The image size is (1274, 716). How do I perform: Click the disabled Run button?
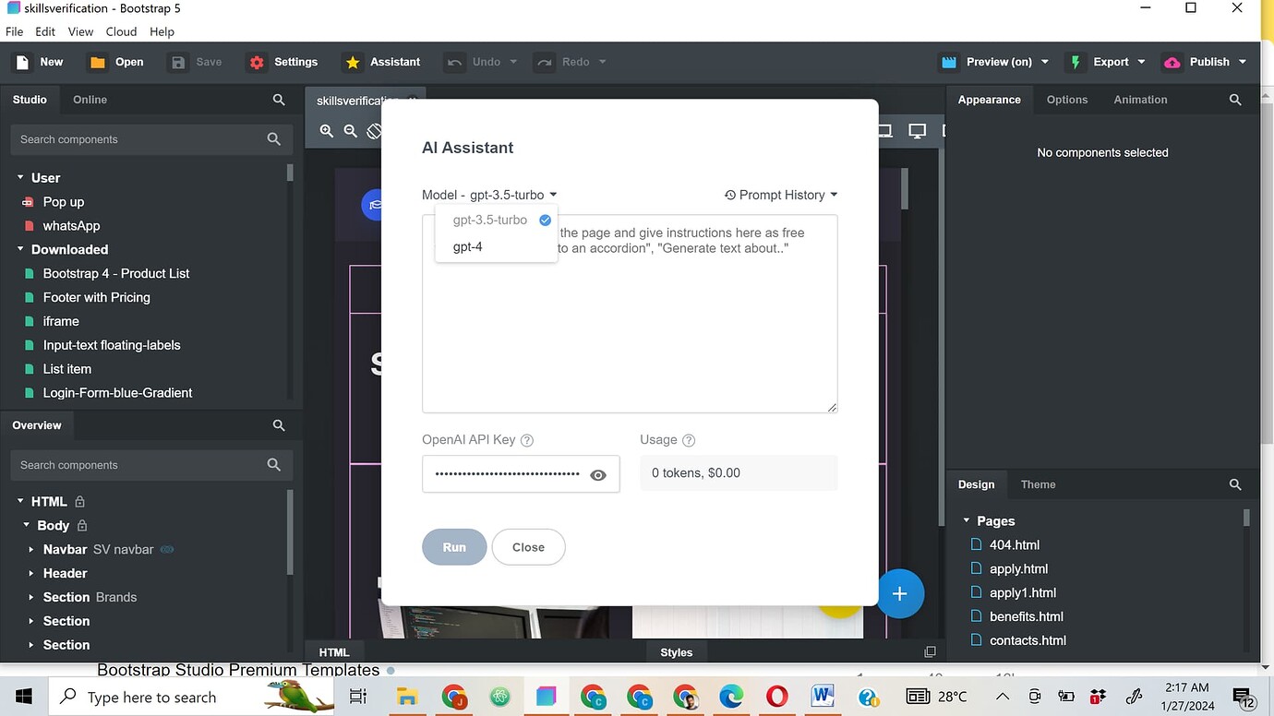453,546
